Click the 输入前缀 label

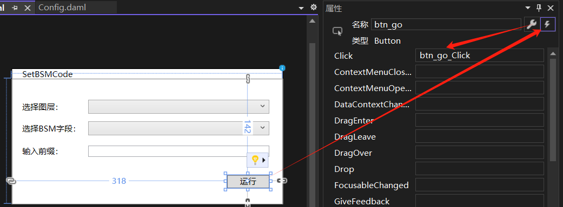point(40,151)
